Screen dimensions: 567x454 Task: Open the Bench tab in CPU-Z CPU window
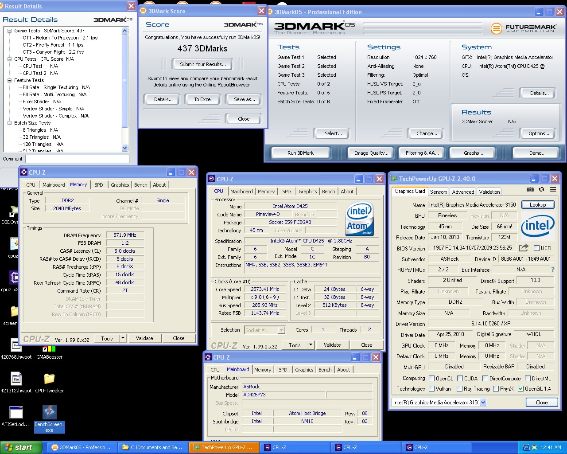click(x=329, y=192)
